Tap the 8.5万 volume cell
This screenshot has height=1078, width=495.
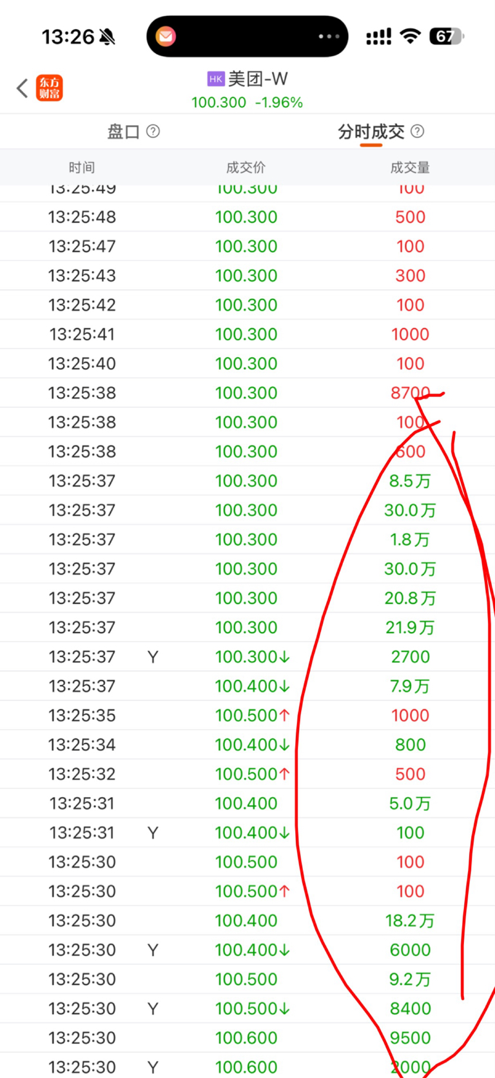pos(410,481)
